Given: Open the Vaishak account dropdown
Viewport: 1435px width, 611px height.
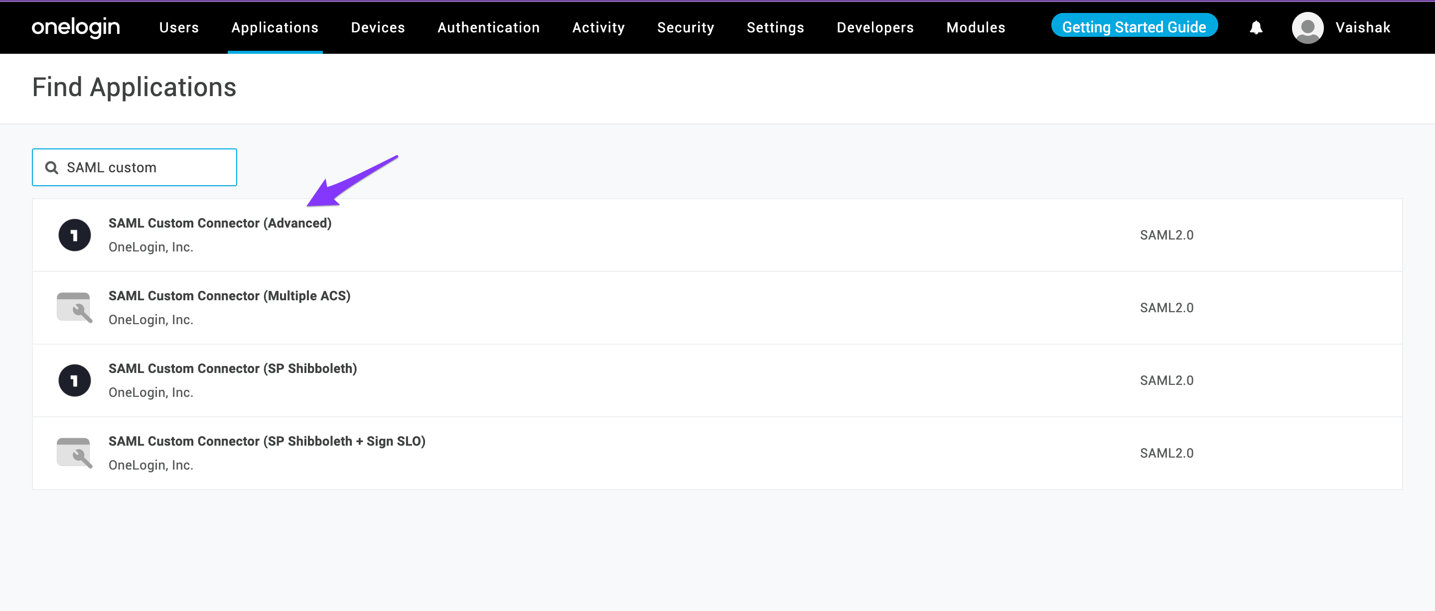Looking at the screenshot, I should tap(1362, 27).
